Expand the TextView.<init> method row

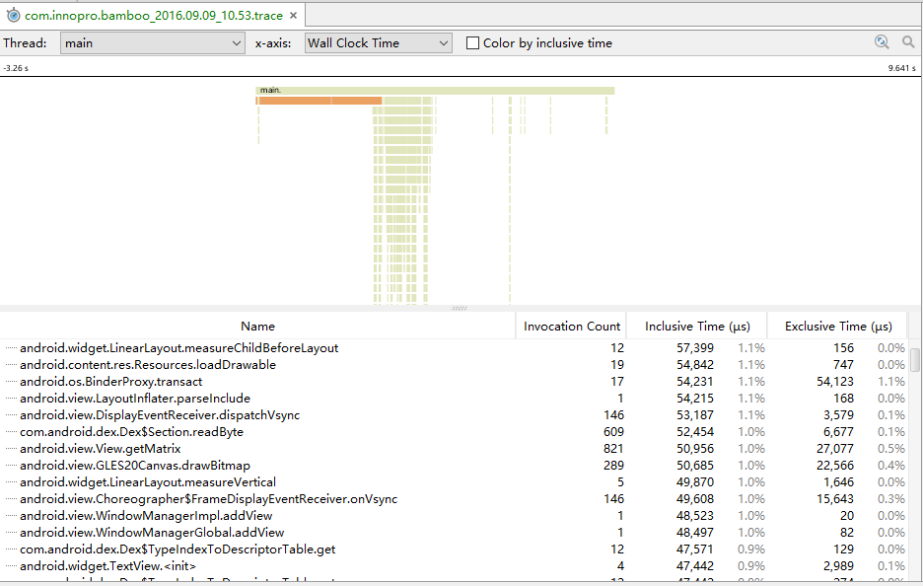[9, 565]
